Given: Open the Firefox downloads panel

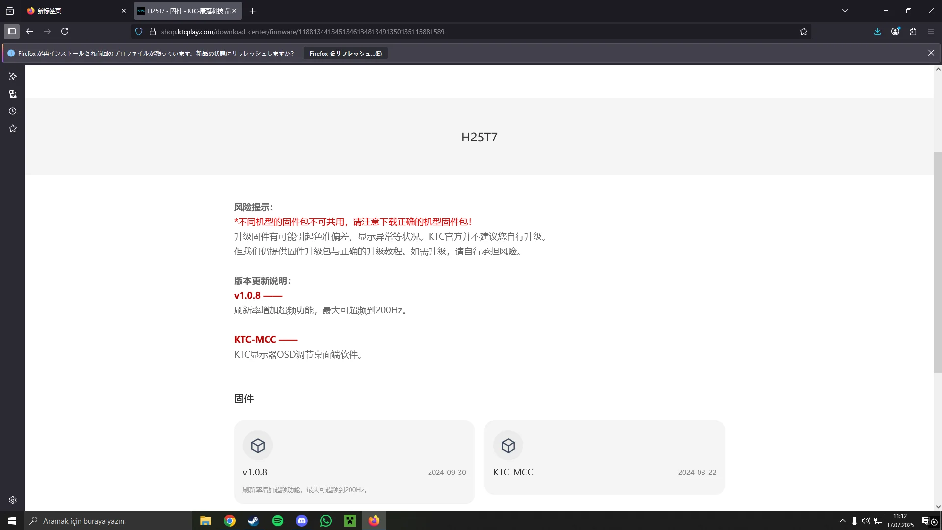Looking at the screenshot, I should pyautogui.click(x=877, y=31).
